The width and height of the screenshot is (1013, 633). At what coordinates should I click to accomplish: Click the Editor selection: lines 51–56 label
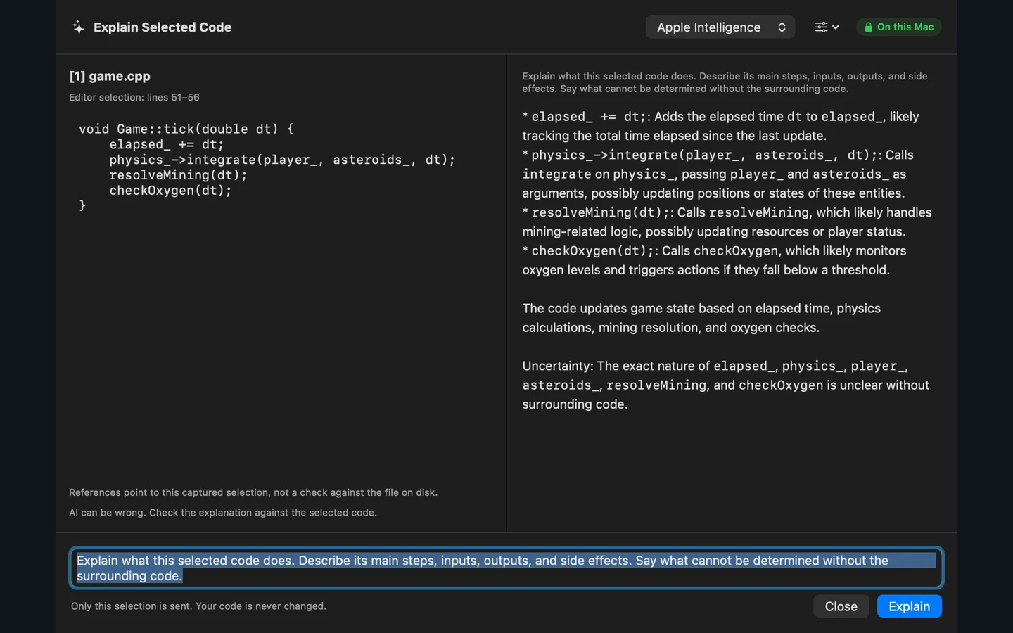[x=134, y=97]
